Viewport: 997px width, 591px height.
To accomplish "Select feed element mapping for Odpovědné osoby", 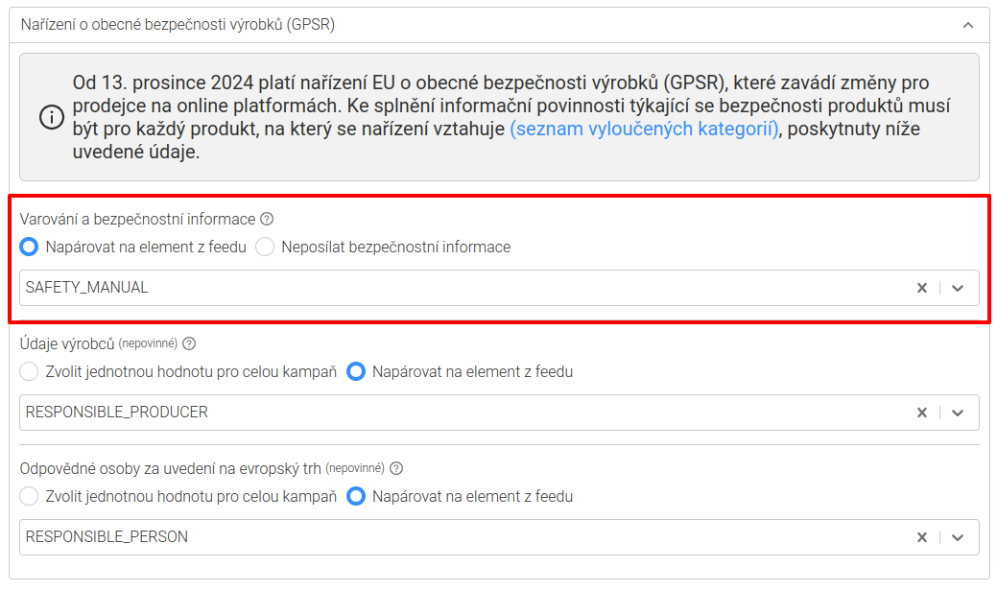I will point(356,497).
